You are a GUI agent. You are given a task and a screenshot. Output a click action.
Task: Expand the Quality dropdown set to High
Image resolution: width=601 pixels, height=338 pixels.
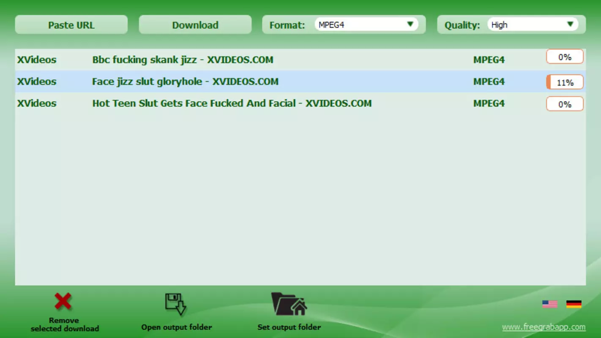point(533,25)
